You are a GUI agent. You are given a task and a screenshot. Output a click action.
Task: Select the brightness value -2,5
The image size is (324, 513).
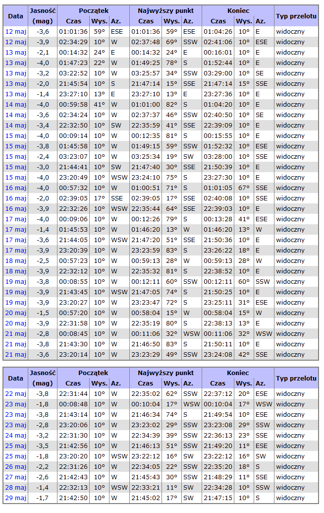point(43,261)
